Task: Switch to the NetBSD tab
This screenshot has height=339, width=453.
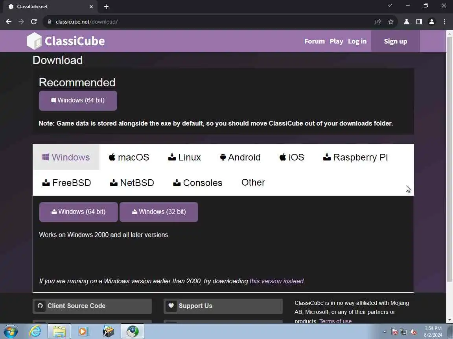Action: (132, 182)
